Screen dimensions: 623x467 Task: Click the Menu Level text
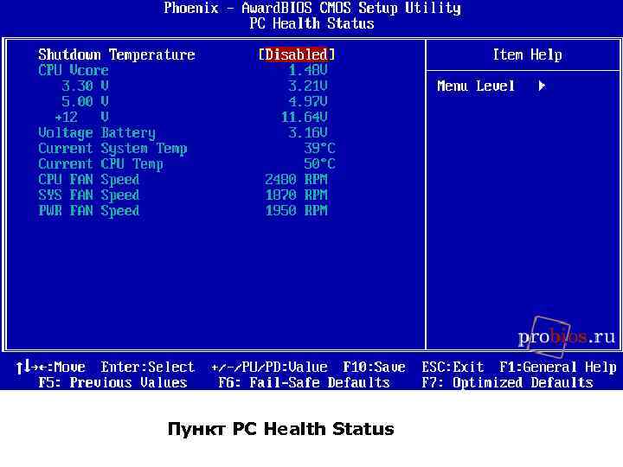[x=476, y=86]
